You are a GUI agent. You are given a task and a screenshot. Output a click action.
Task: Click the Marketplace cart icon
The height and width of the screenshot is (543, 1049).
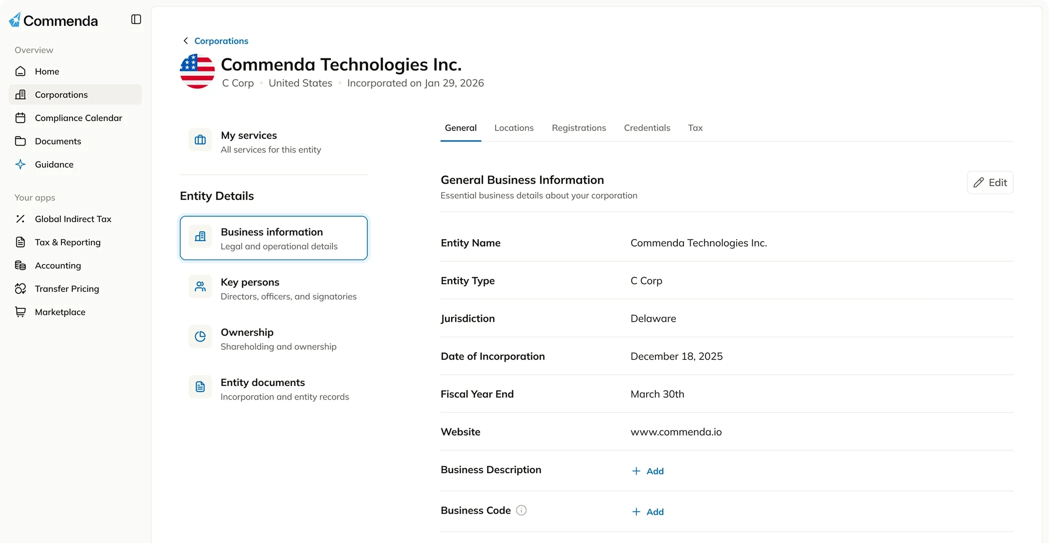pyautogui.click(x=20, y=312)
